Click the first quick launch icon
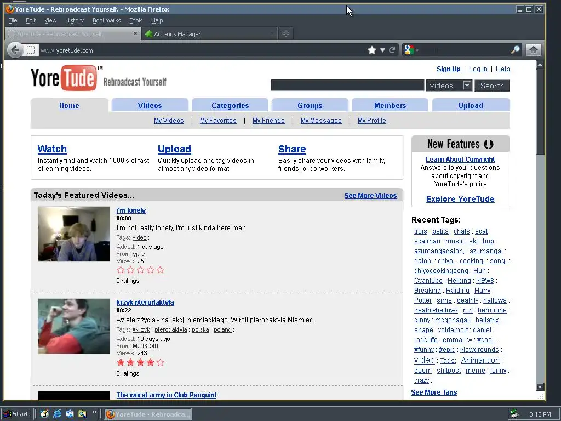The height and width of the screenshot is (421, 561). [x=44, y=414]
